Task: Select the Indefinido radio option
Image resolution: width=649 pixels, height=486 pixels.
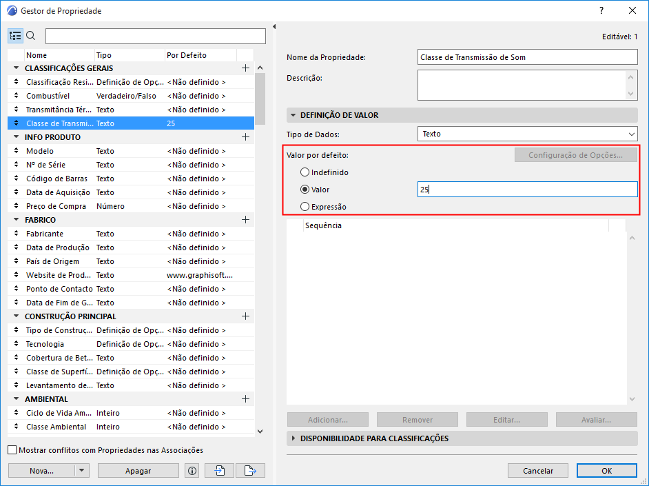Action: coord(305,172)
